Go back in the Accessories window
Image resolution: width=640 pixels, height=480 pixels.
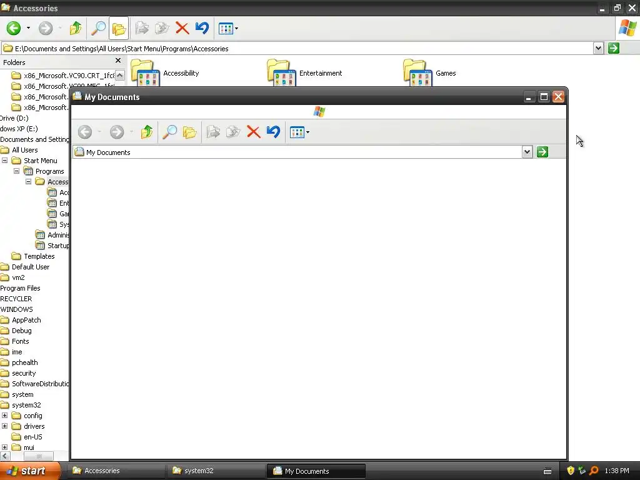[14, 28]
